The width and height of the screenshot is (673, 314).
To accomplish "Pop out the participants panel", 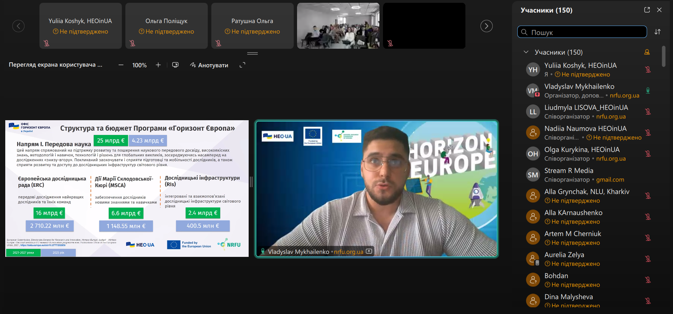I will (647, 10).
